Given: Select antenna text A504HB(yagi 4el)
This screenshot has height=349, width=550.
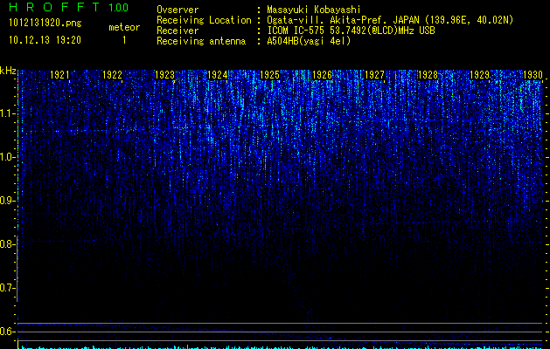Looking at the screenshot, I should tap(309, 41).
